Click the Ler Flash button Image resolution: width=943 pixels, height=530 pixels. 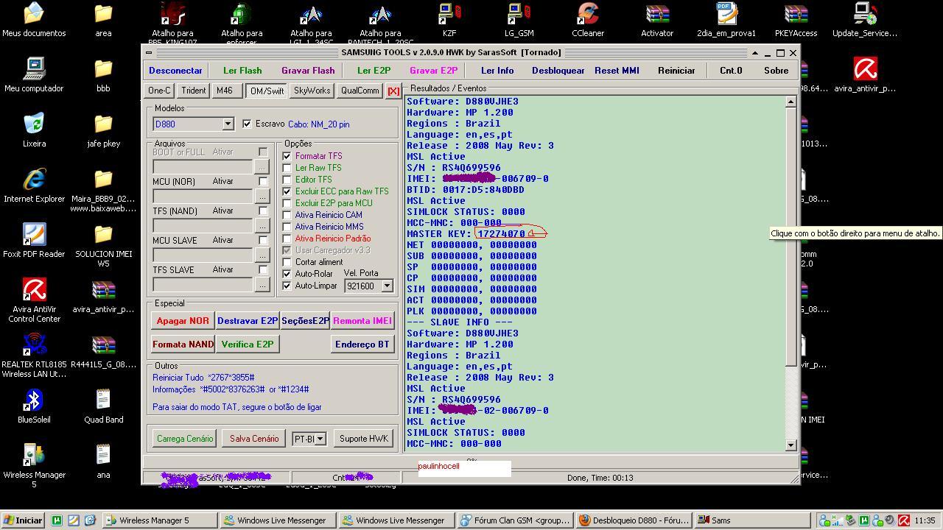click(x=242, y=71)
